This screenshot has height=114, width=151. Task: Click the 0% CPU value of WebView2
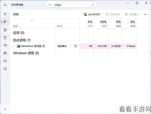[91, 46]
